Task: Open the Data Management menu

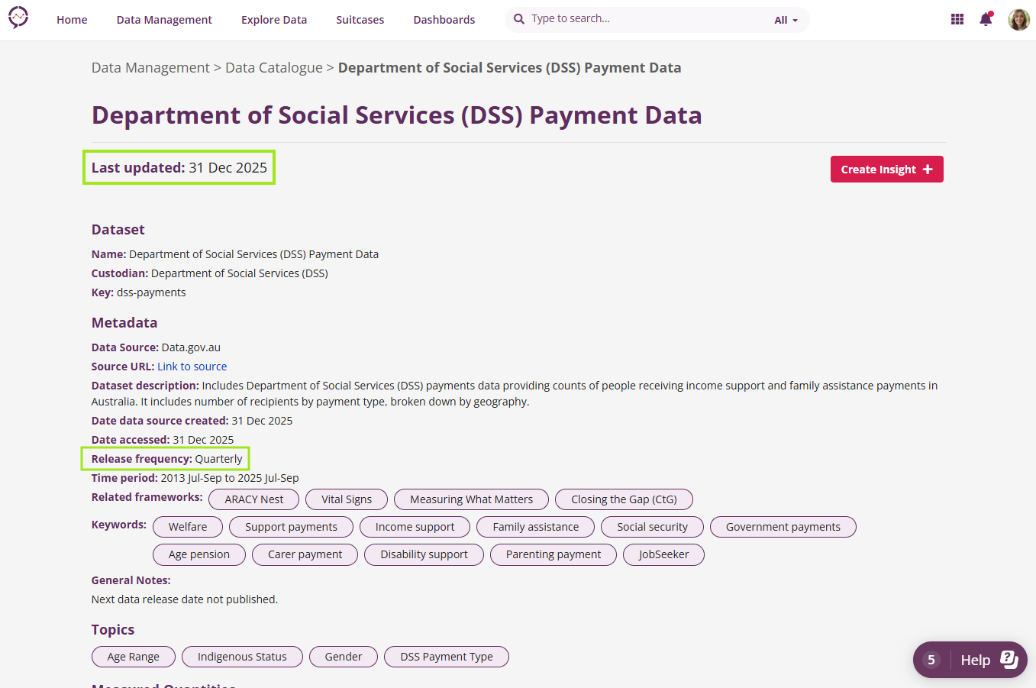Action: point(164,20)
